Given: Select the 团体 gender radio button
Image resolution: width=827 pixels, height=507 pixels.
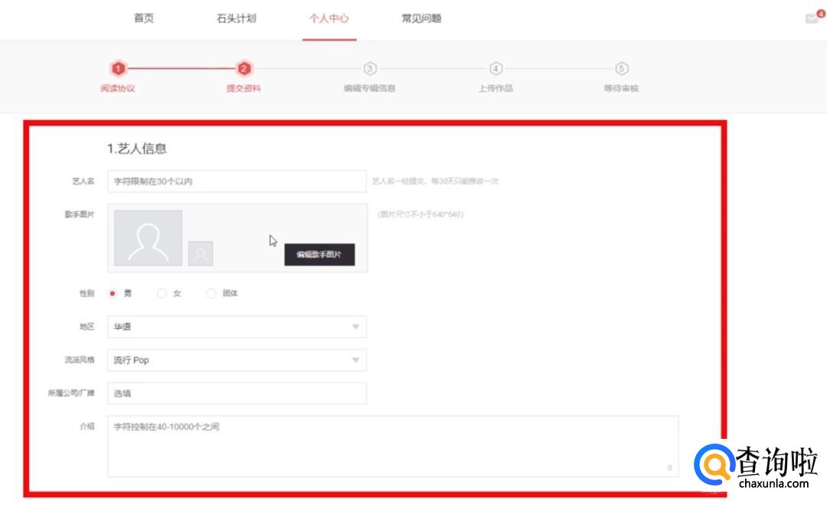Looking at the screenshot, I should click(211, 293).
